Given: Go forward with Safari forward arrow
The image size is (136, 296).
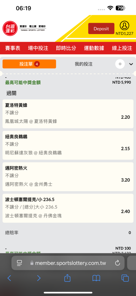Looking at the screenshot, I should click(x=39, y=278).
